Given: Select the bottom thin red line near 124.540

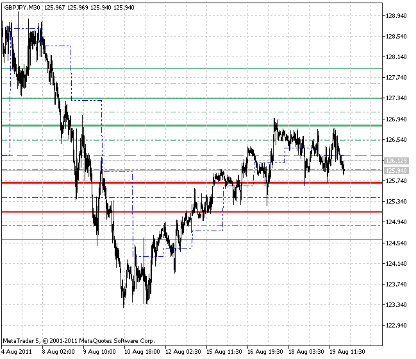Looking at the screenshot, I should (x=192, y=239).
